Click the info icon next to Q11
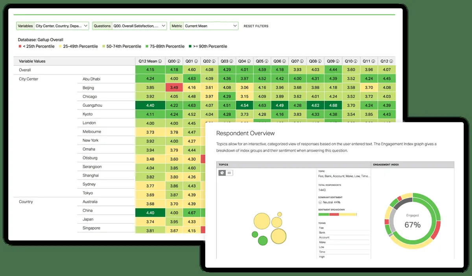The width and height of the screenshot is (472, 276). click(x=373, y=61)
